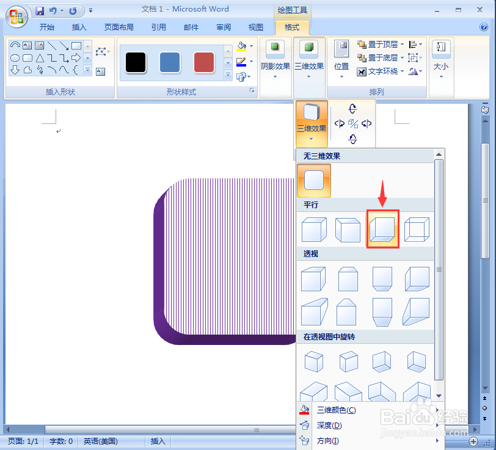Open shape fill dropdown arrow
This screenshot has height=450, width=496.
pyautogui.click(x=252, y=46)
